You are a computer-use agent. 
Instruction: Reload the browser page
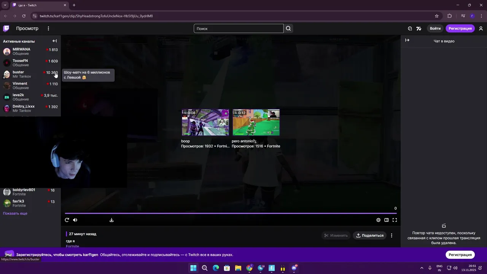tap(24, 16)
